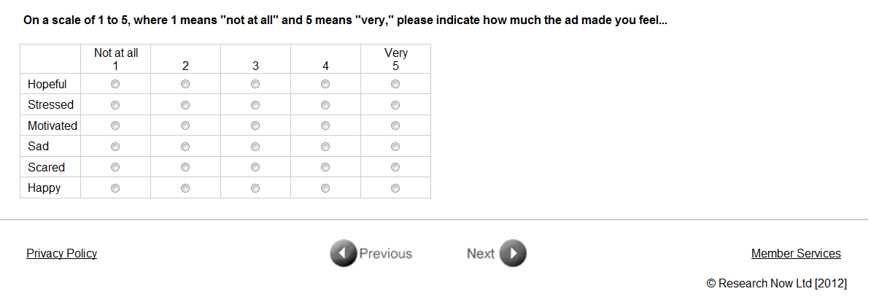
Task: Continue using the Next text
Action: (481, 254)
